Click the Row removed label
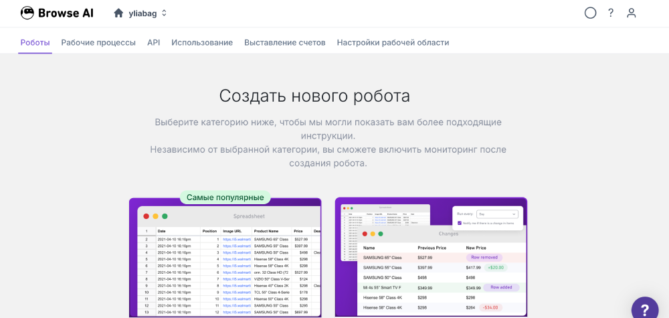669x318 pixels. pyautogui.click(x=484, y=257)
